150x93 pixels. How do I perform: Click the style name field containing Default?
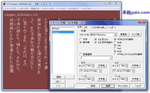click(63, 29)
